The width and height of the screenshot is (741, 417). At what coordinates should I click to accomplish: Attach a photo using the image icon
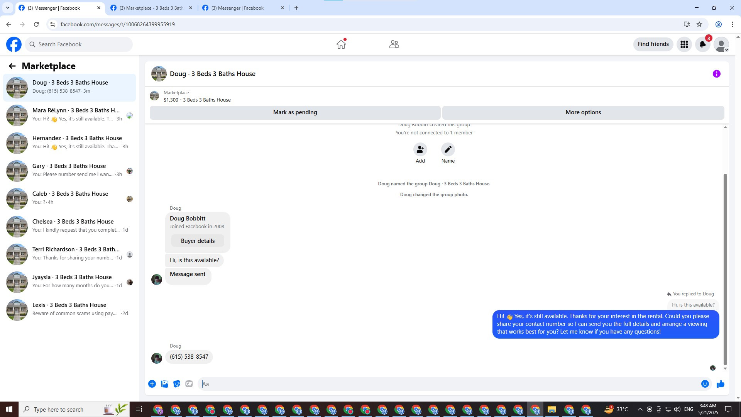point(164,384)
